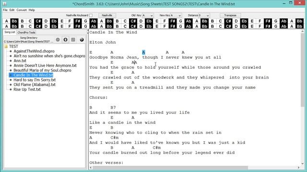Click leftmost A key in upper keyboard row
The image size is (307, 172).
point(6,21)
